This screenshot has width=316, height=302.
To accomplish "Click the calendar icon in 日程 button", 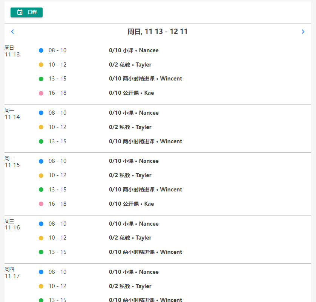I will [x=20, y=12].
